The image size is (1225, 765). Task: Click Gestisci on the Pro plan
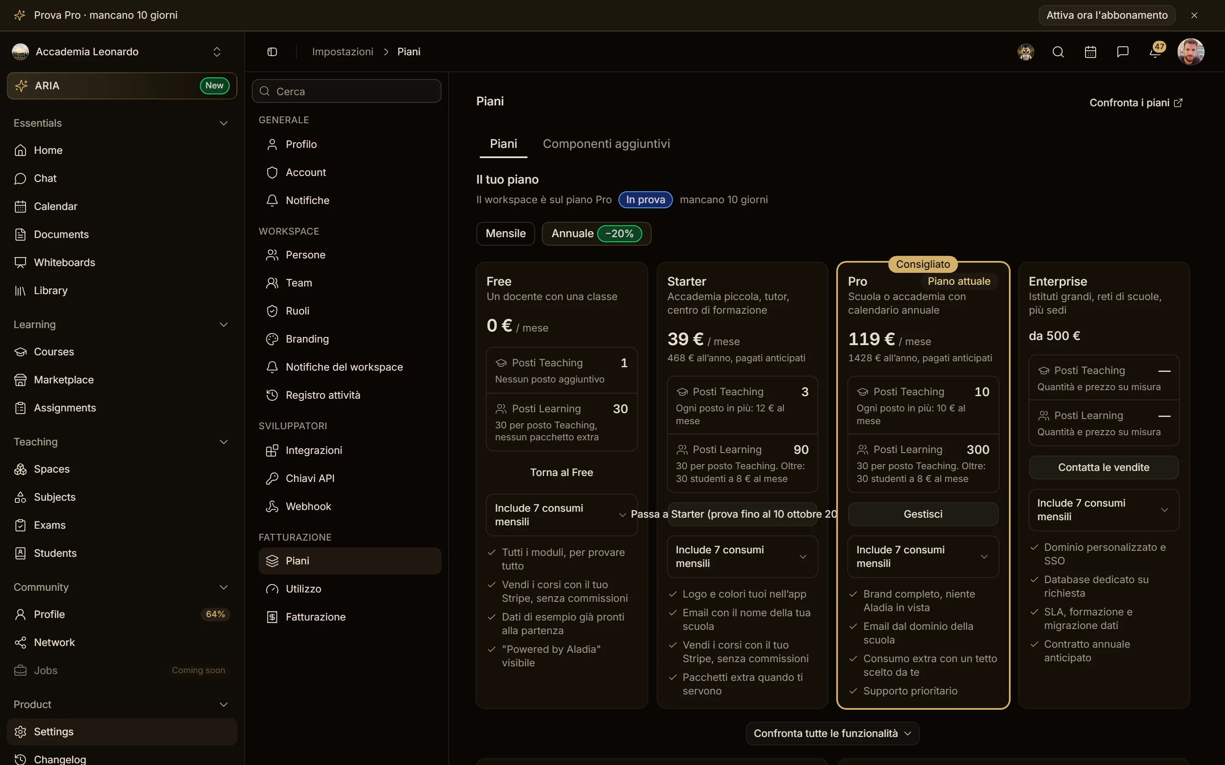tap(923, 514)
